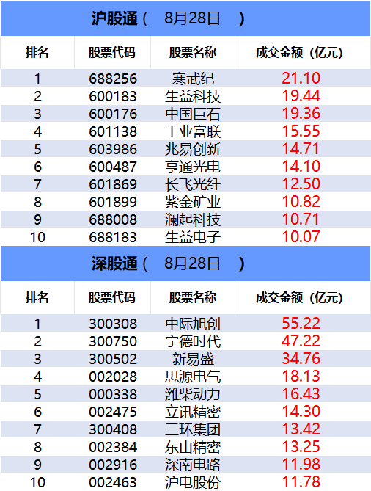Select stock name 寒武纪
The width and height of the screenshot is (371, 491).
(x=193, y=79)
